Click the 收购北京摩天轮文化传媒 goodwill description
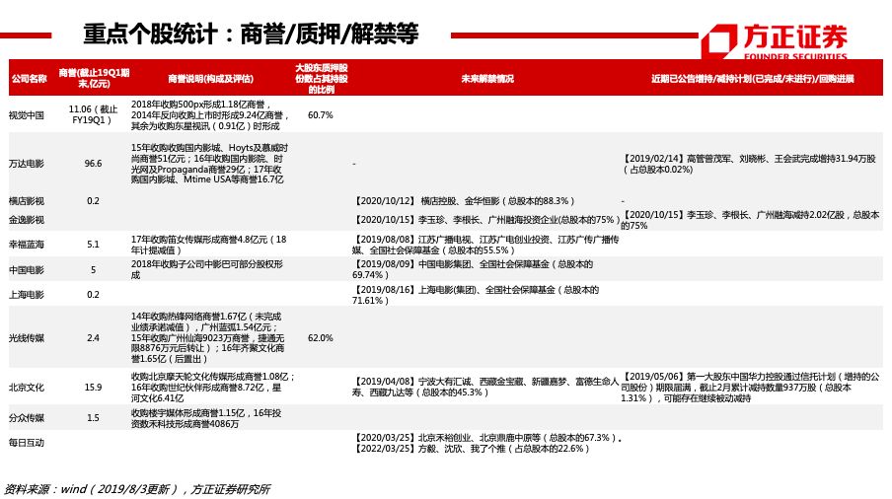The width and height of the screenshot is (892, 499). 213,388
